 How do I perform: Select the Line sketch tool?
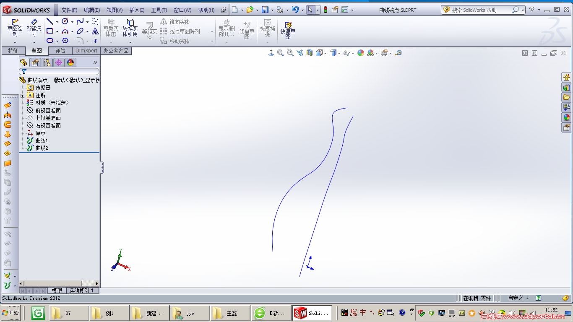pyautogui.click(x=50, y=21)
